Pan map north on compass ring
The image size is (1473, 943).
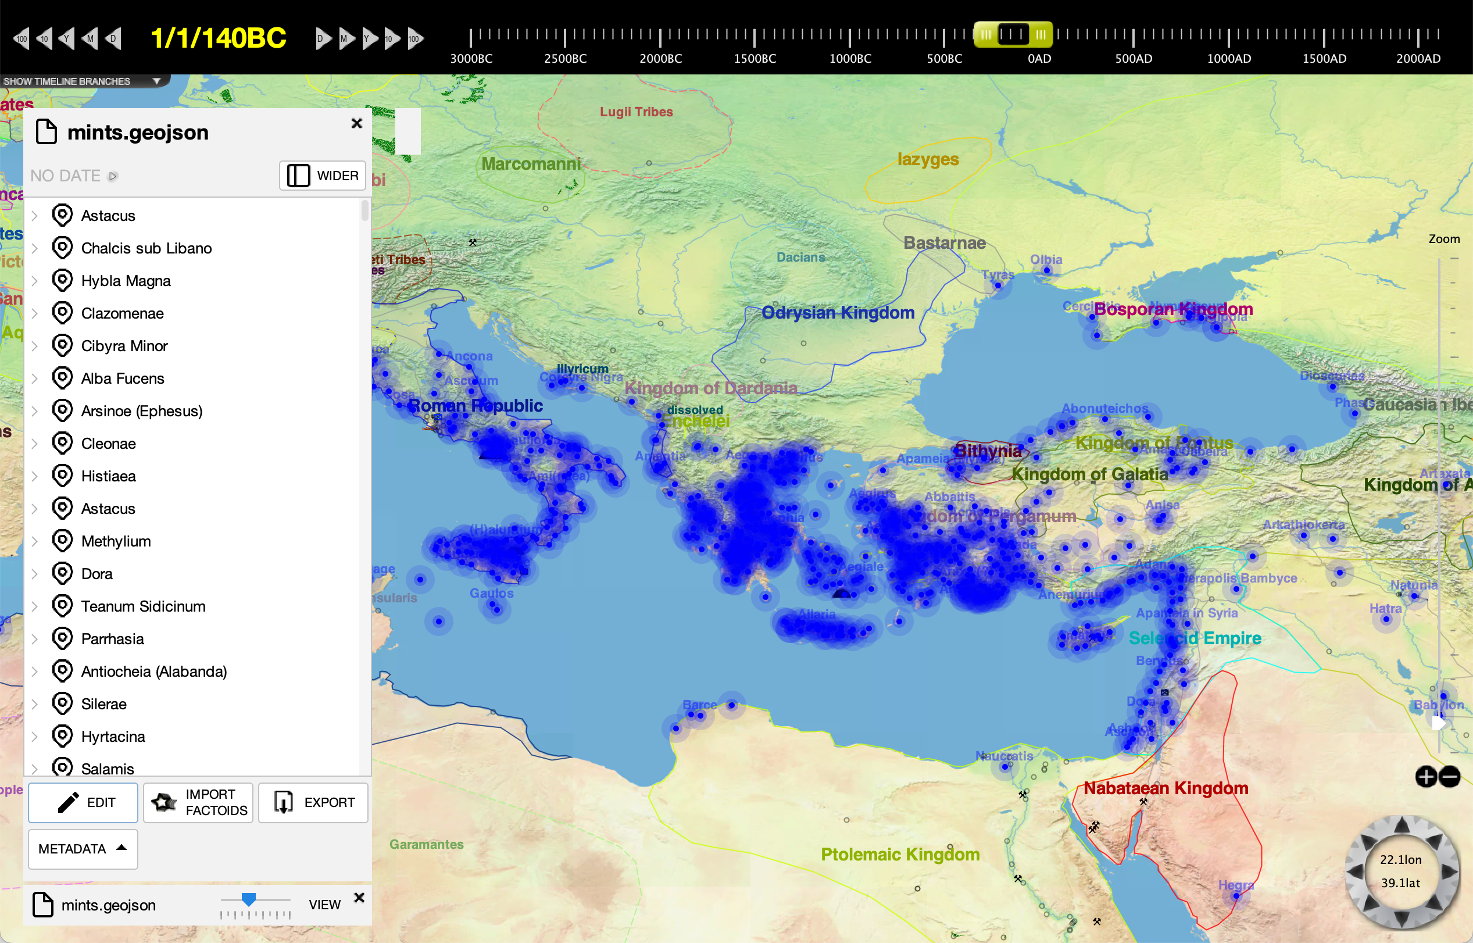(x=1402, y=826)
